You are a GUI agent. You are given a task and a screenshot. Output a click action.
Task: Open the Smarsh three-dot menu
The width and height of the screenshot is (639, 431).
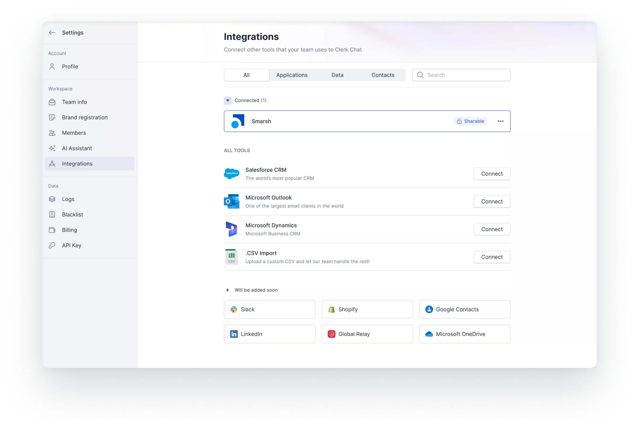(500, 121)
